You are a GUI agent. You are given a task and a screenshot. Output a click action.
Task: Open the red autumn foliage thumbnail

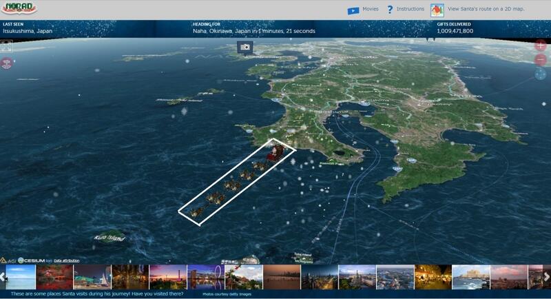pos(54,277)
